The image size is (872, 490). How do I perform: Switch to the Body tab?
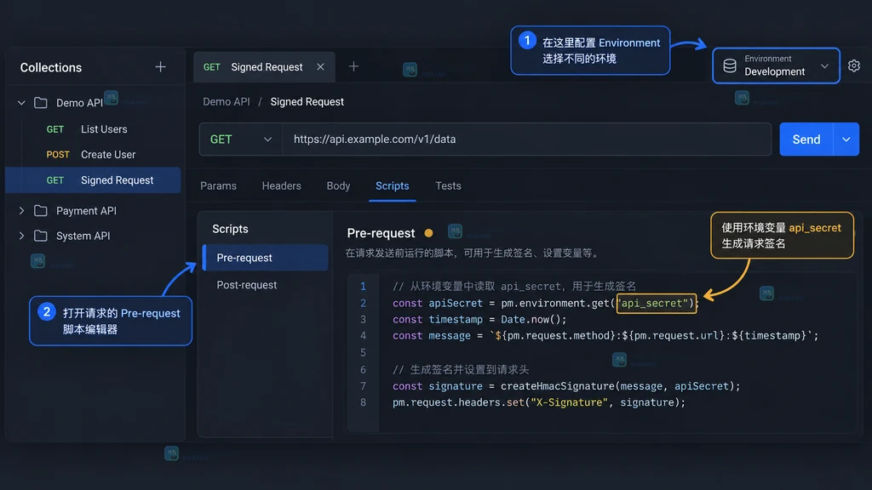tap(338, 186)
